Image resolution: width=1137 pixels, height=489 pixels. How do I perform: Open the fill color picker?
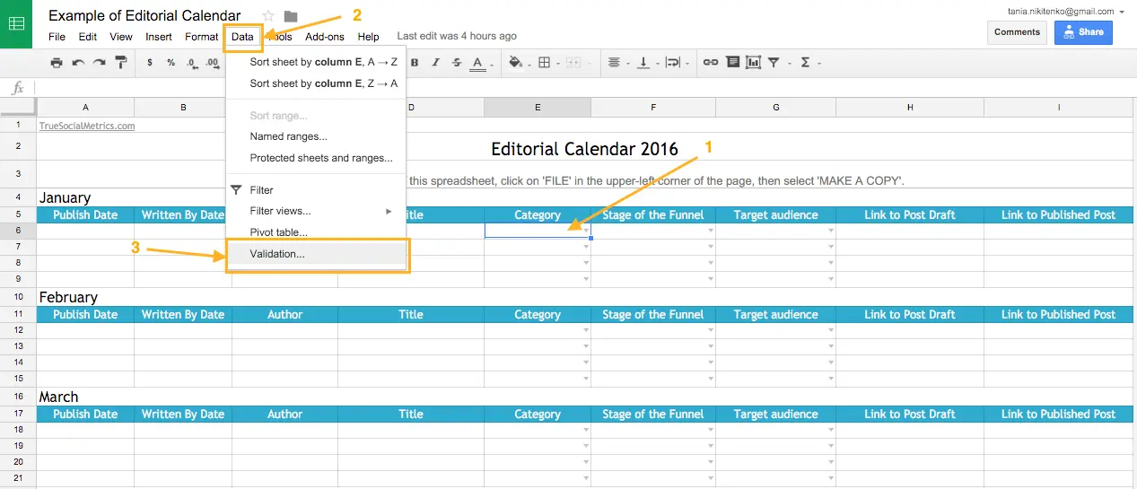pyautogui.click(x=515, y=63)
